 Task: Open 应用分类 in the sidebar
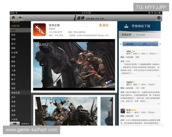point(15,26)
